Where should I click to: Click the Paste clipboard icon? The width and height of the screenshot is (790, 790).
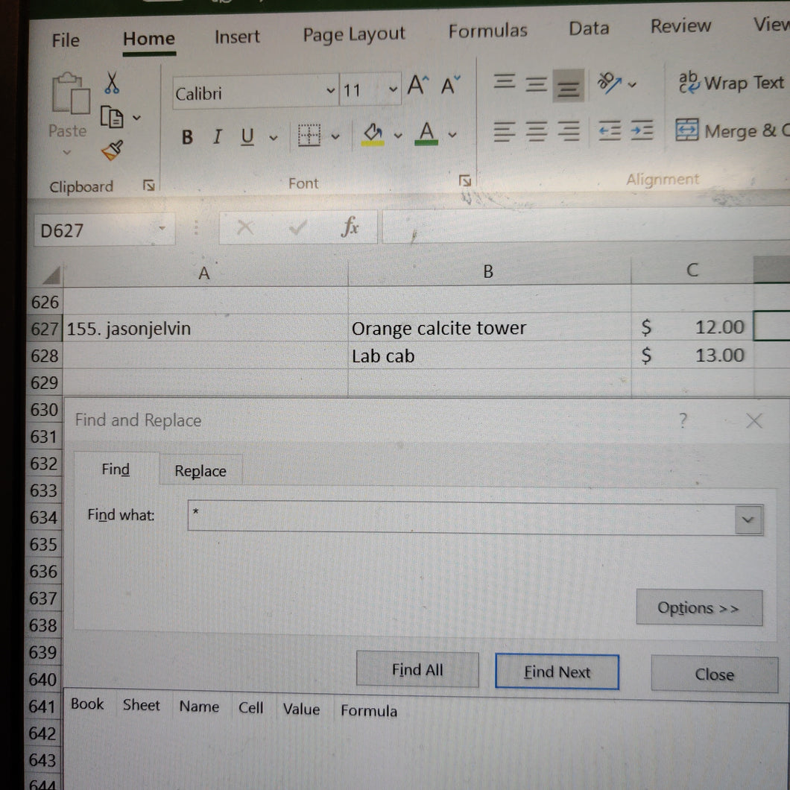[71, 94]
